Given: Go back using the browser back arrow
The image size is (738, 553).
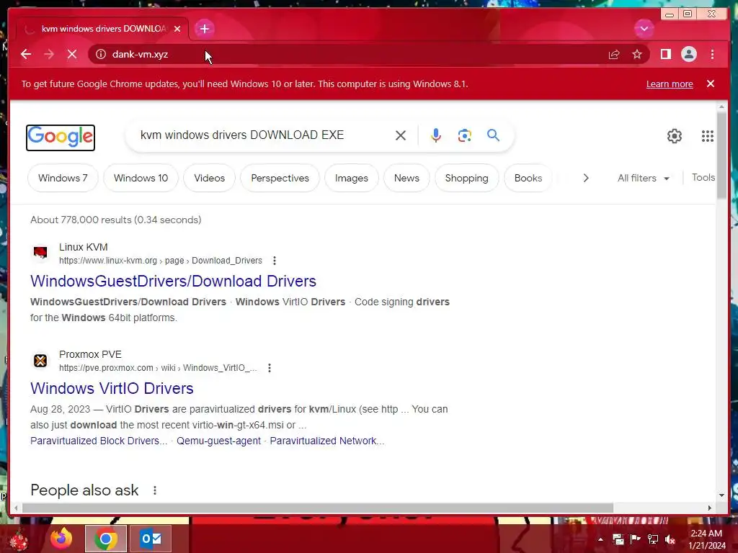Looking at the screenshot, I should tap(26, 55).
